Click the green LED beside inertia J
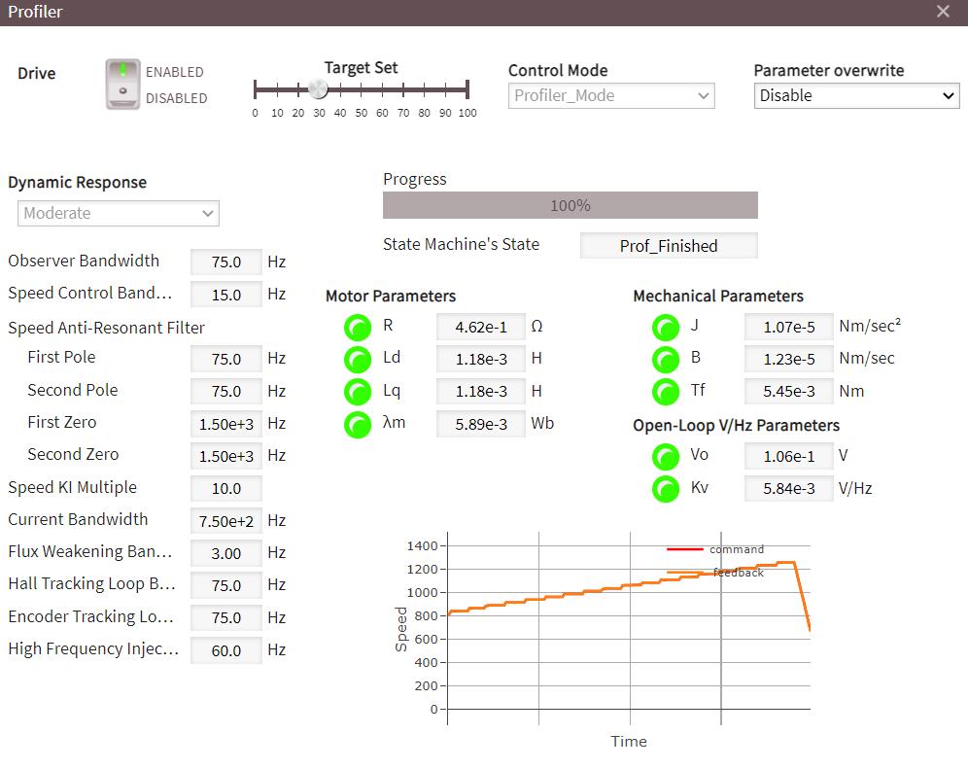Viewport: 968px width, 769px height. pyautogui.click(x=666, y=328)
